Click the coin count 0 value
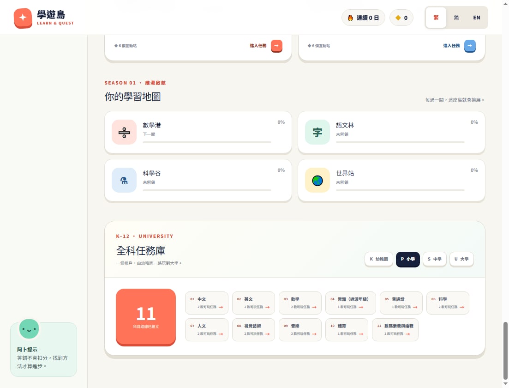Screen dimensions: 509x388 tap(406, 18)
